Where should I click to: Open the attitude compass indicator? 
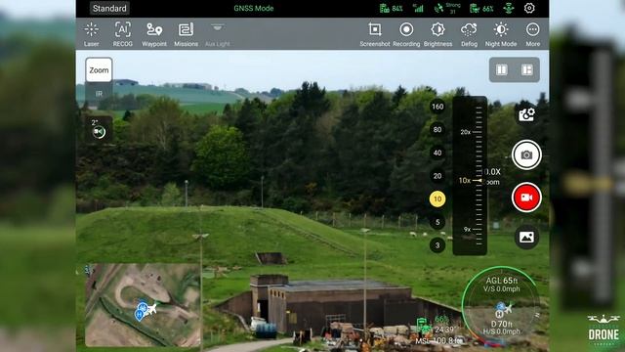(501, 306)
